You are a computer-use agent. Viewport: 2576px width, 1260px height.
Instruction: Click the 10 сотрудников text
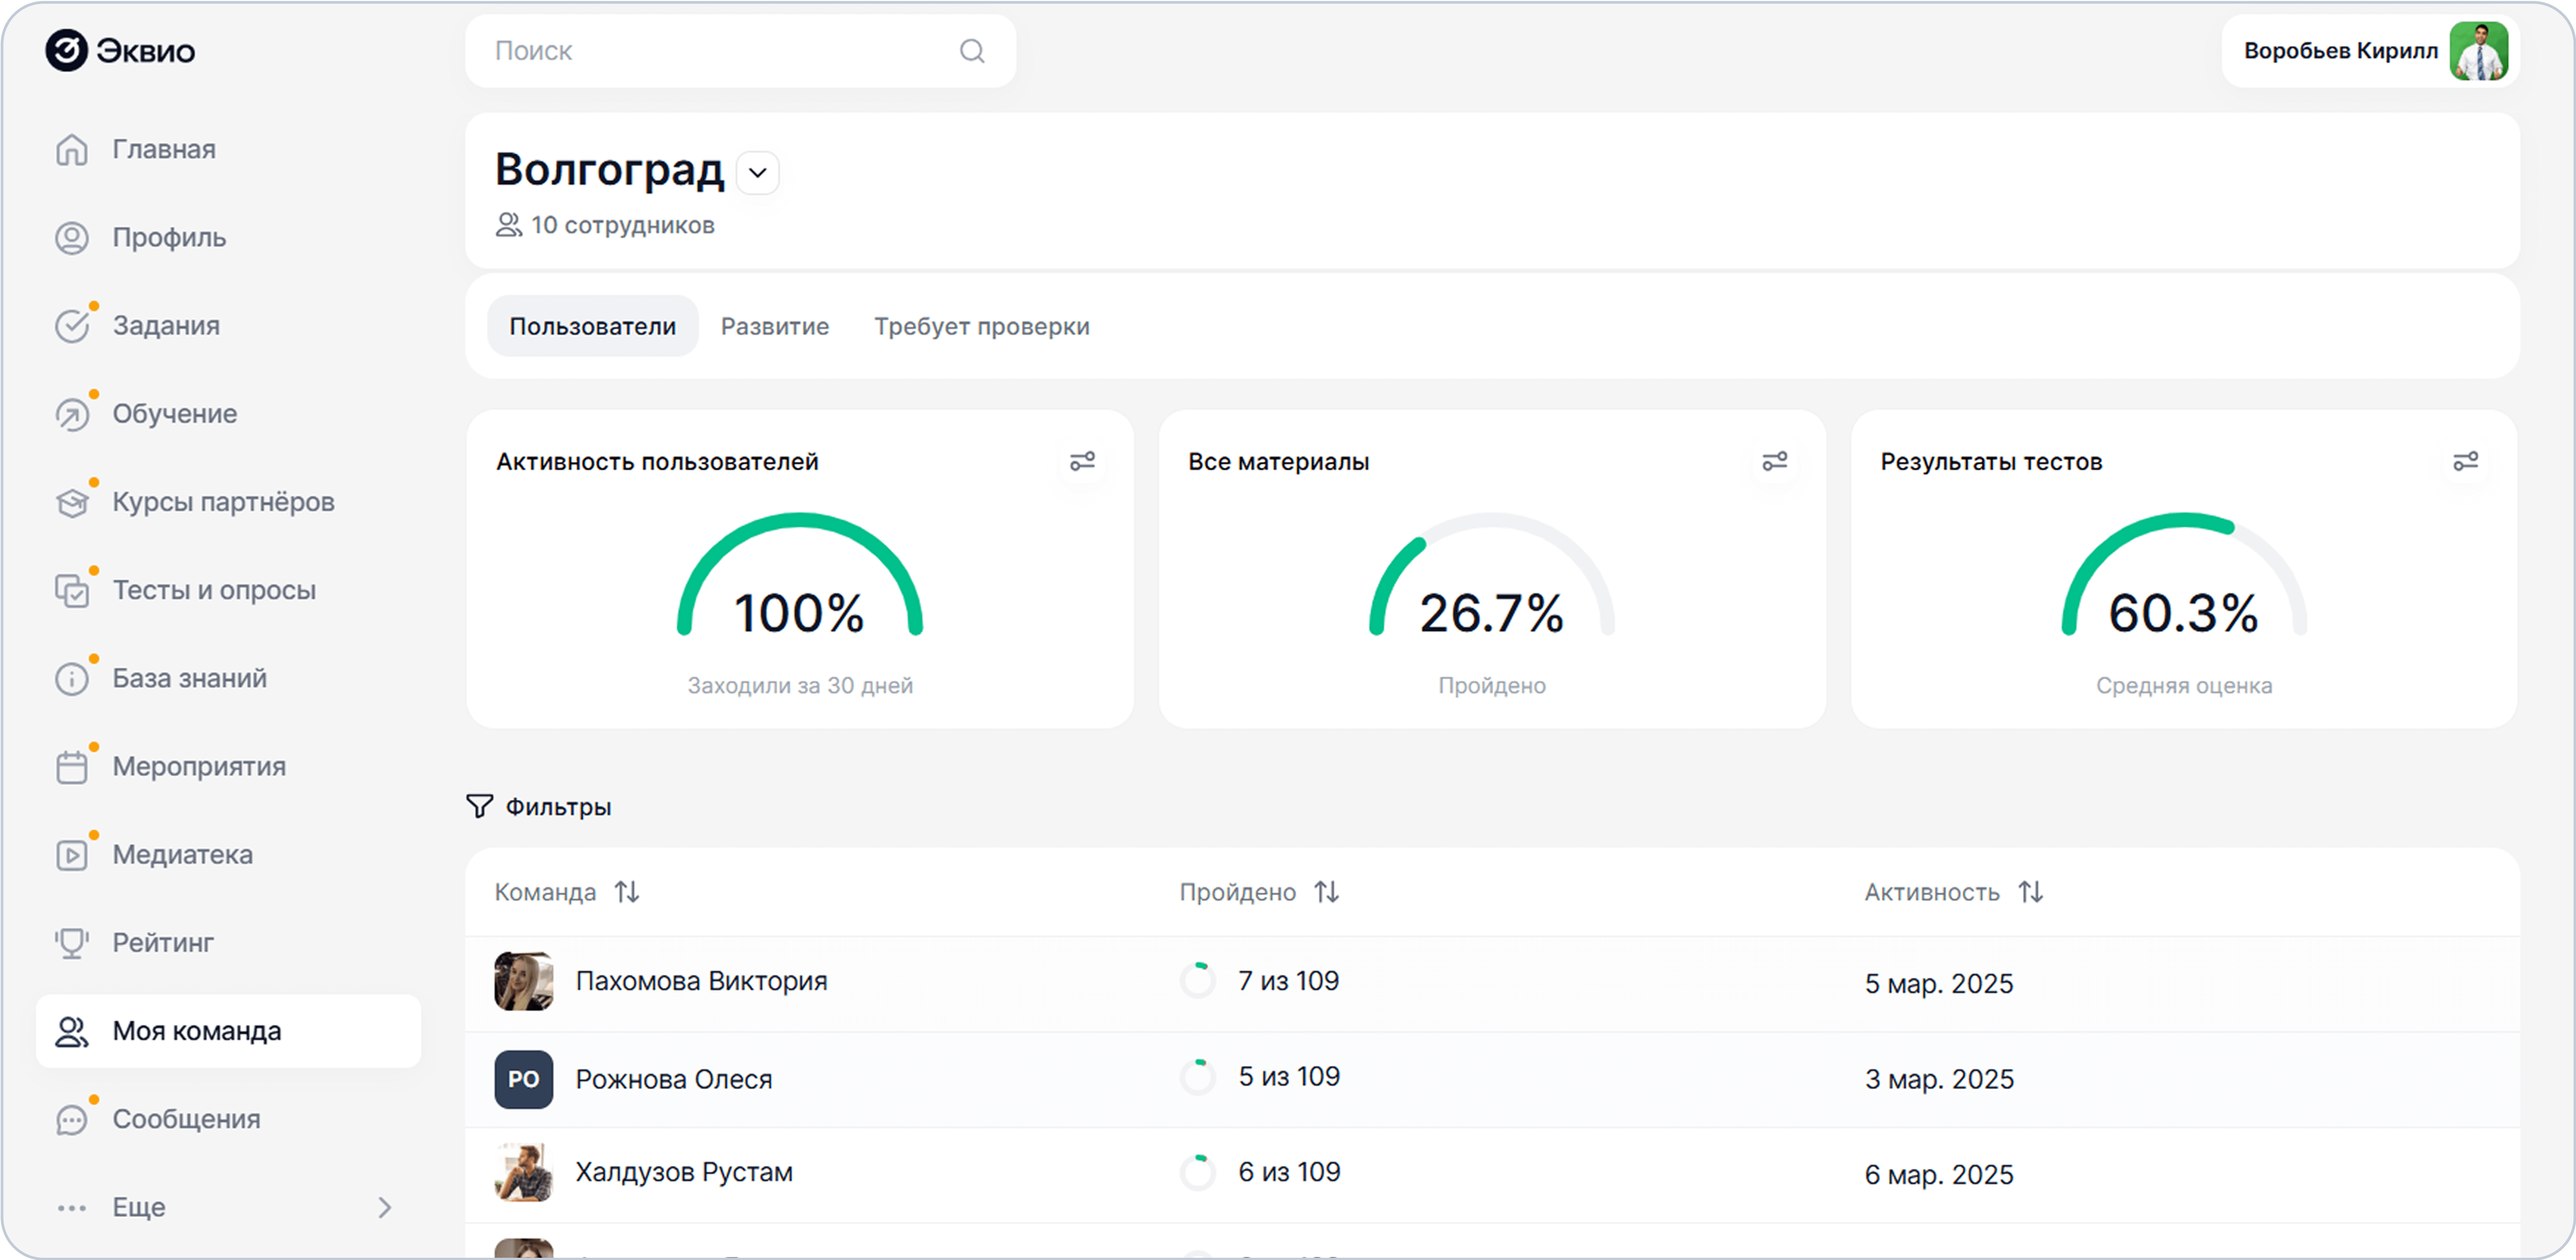pyautogui.click(x=622, y=225)
